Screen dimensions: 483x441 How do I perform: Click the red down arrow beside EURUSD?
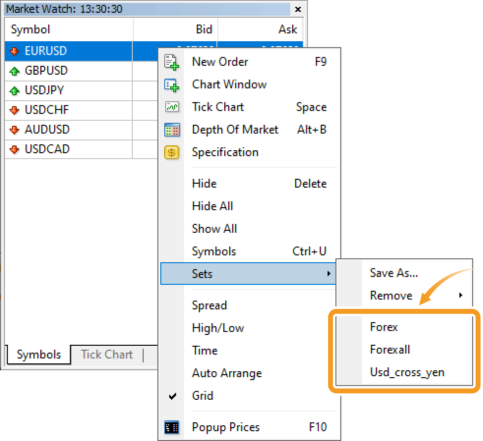(14, 51)
